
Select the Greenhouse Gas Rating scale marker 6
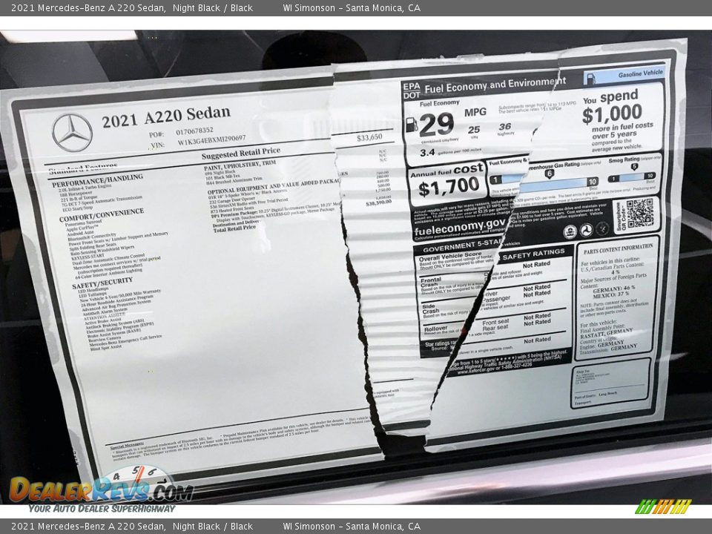click(x=549, y=174)
